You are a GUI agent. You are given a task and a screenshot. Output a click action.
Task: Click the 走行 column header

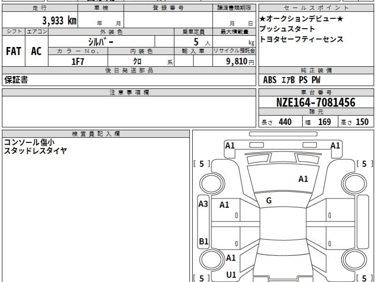coord(39,8)
